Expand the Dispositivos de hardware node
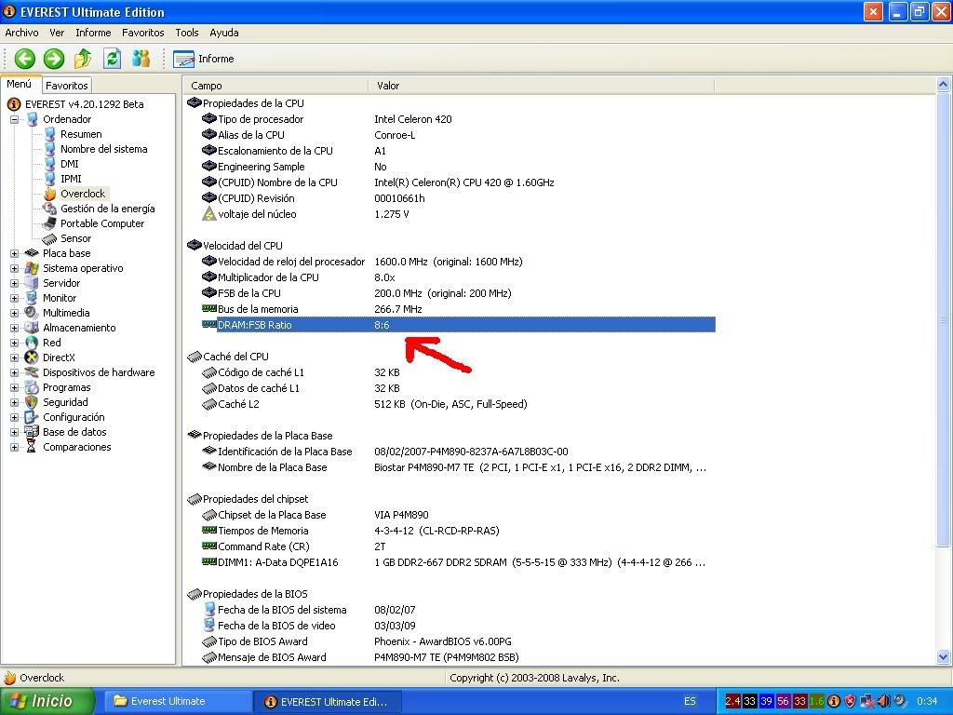 click(x=14, y=372)
